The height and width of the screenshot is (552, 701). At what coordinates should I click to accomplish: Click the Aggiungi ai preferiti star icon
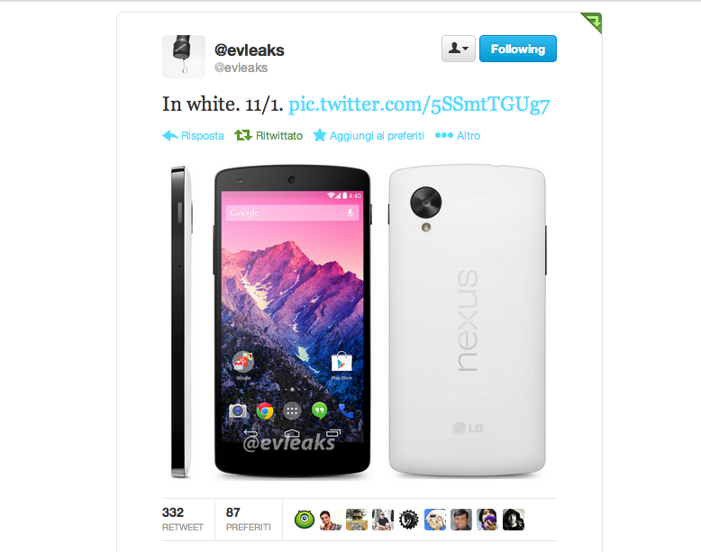320,135
